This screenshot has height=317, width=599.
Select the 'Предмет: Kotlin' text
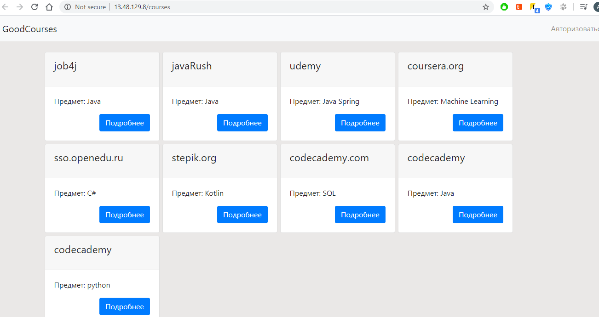point(198,193)
